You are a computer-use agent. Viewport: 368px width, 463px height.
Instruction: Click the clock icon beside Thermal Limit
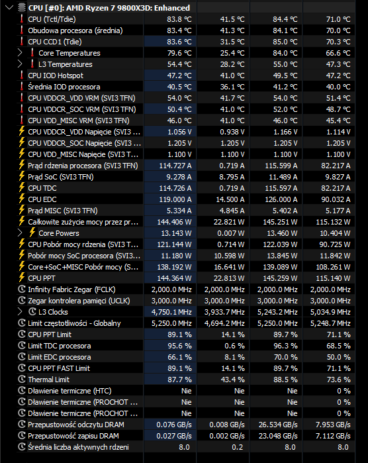pyautogui.click(x=22, y=379)
